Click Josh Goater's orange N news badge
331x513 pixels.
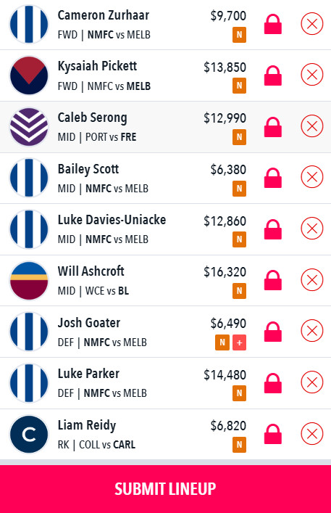pos(222,342)
